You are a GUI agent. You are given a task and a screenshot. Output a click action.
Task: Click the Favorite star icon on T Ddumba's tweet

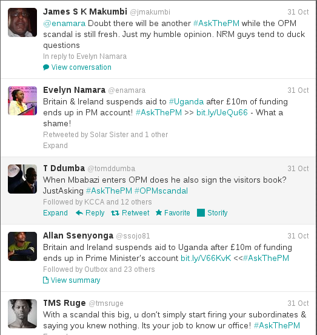pos(159,212)
